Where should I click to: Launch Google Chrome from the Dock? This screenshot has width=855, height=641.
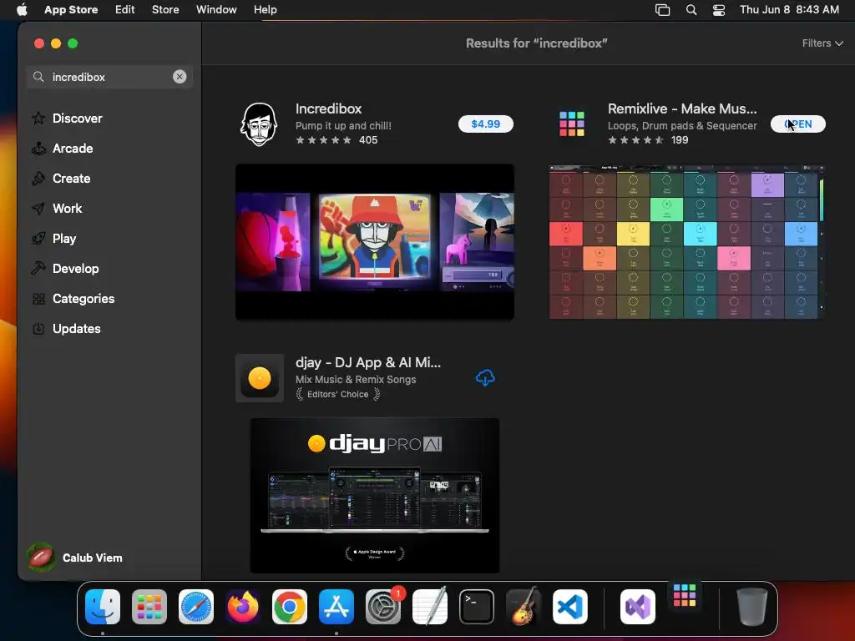[290, 607]
